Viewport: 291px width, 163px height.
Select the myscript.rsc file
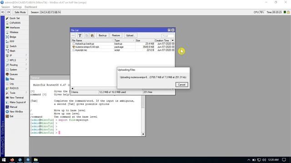[x=123, y=50]
